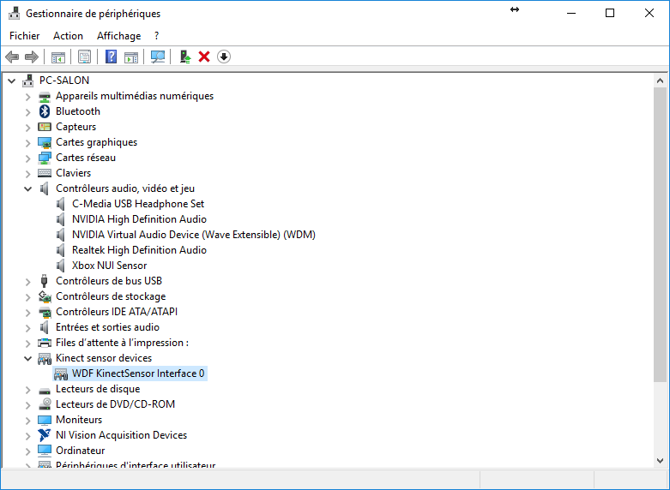Select NVIDIA High Definition Audio device
The width and height of the screenshot is (670, 490).
click(x=139, y=219)
